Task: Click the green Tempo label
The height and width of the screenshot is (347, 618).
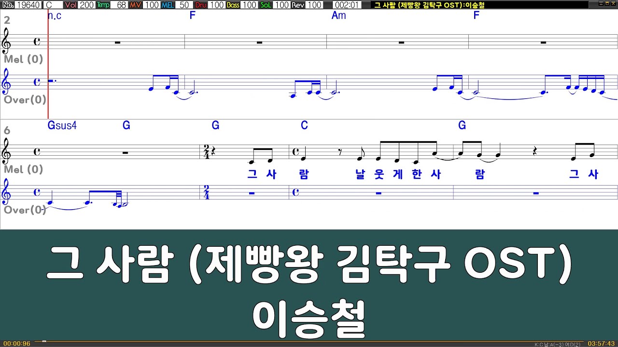Action: pyautogui.click(x=103, y=5)
